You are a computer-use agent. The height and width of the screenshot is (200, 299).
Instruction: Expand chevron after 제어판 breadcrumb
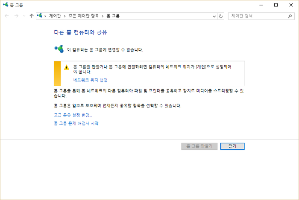(x=64, y=16)
